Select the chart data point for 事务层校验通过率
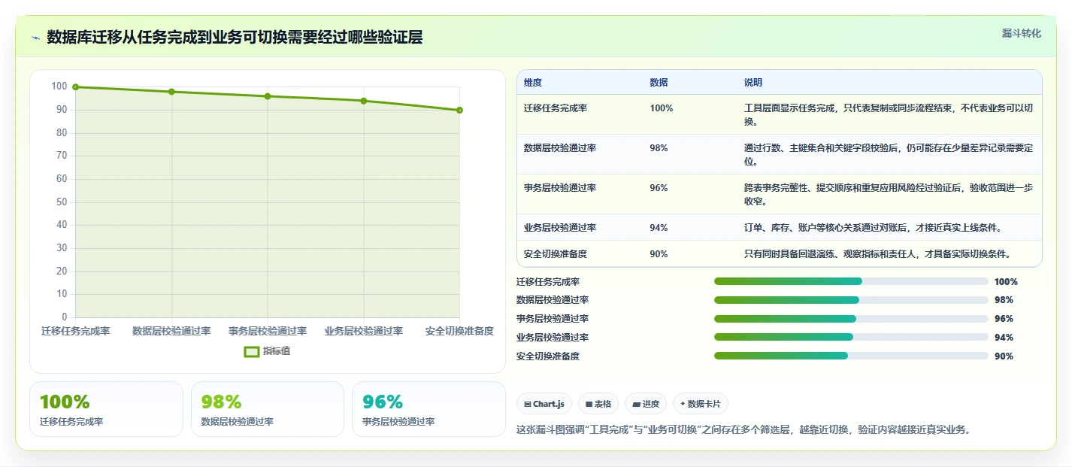Image resolution: width=1072 pixels, height=467 pixels. tap(268, 96)
